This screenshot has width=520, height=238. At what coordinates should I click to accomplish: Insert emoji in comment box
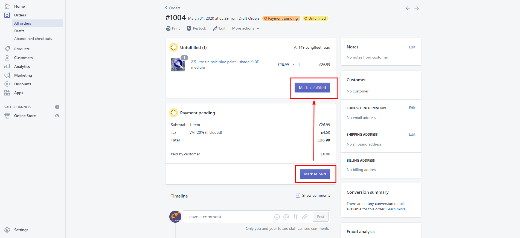[x=277, y=217]
